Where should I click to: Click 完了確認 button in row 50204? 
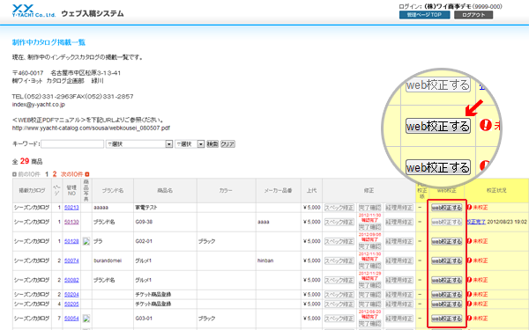pyautogui.click(x=369, y=294)
